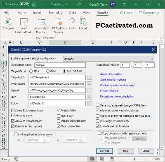Select the 32bit Target Excel option
165x162 pixels.
tap(31, 71)
